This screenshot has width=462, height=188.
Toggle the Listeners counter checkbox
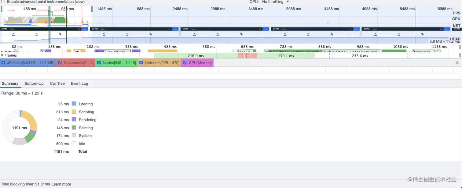coord(141,63)
